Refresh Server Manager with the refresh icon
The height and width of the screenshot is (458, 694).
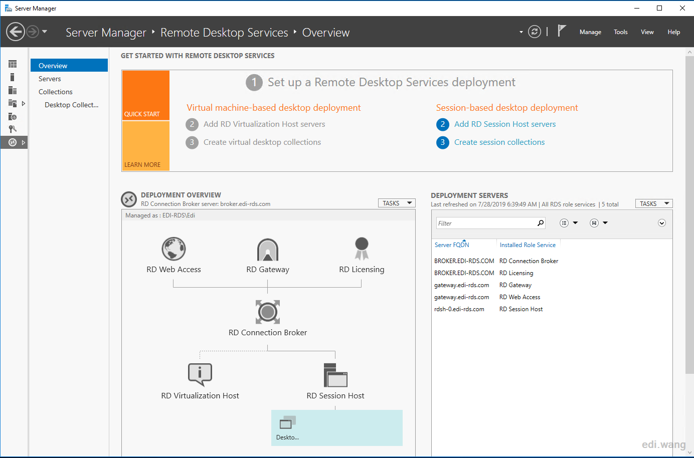[535, 32]
